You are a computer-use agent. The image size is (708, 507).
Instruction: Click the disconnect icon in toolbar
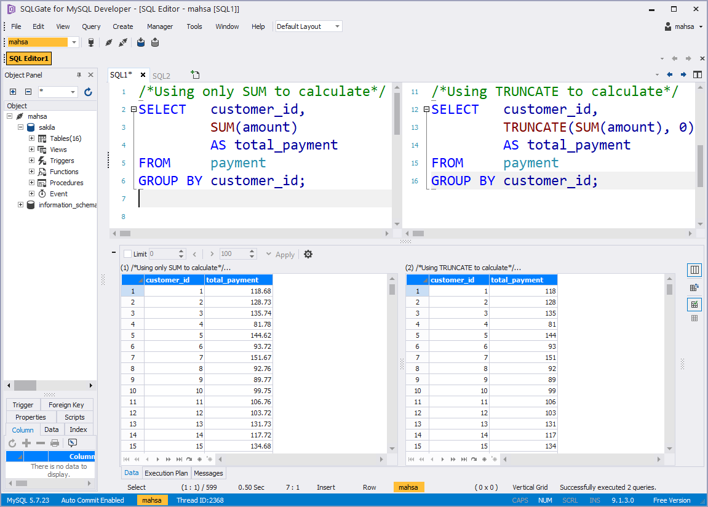tap(108, 42)
